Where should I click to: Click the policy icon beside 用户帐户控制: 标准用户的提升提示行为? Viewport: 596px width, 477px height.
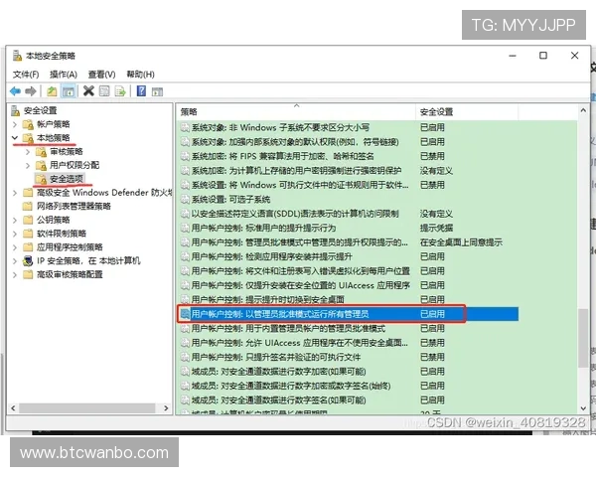tap(185, 228)
